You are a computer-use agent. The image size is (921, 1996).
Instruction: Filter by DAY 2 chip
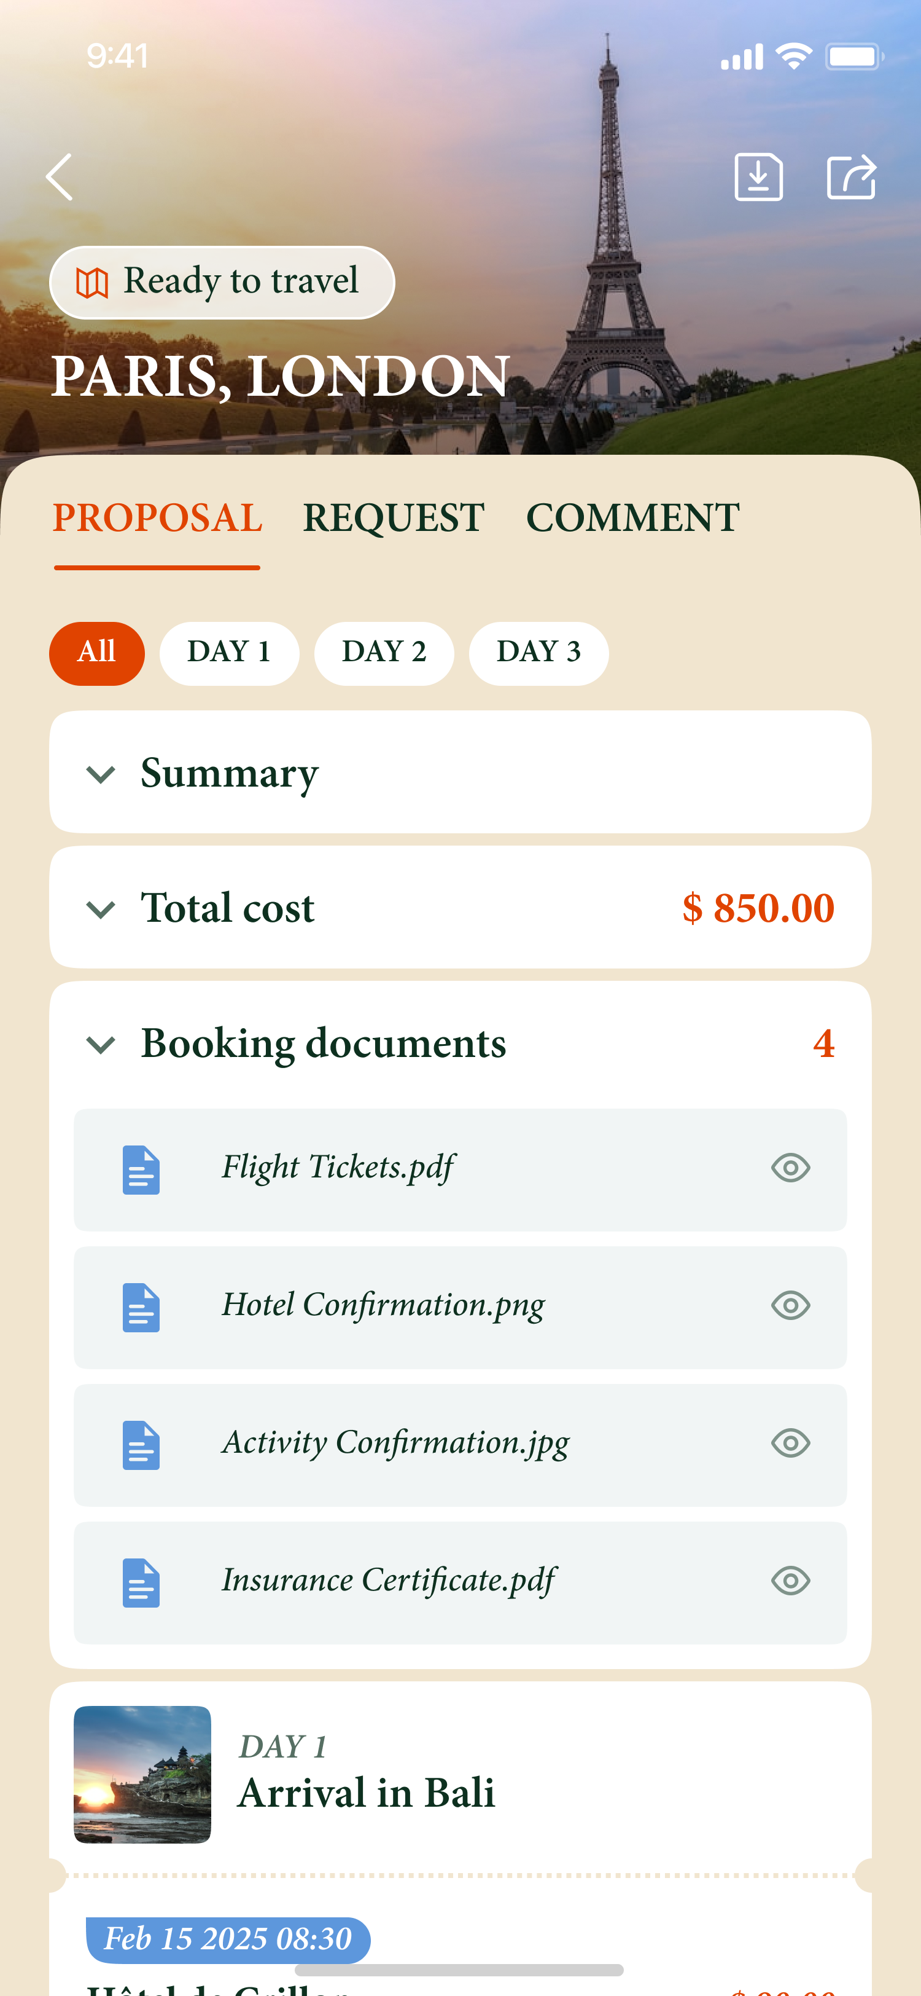384,653
